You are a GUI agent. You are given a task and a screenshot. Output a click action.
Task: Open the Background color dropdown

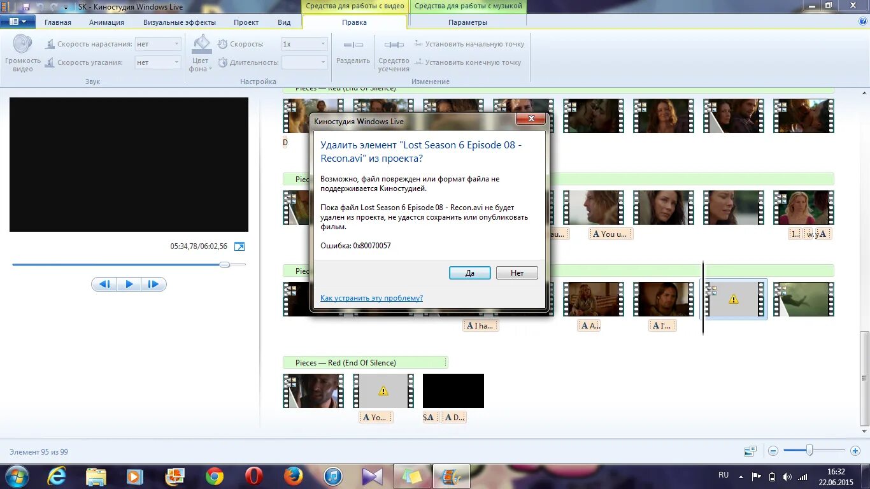click(201, 53)
